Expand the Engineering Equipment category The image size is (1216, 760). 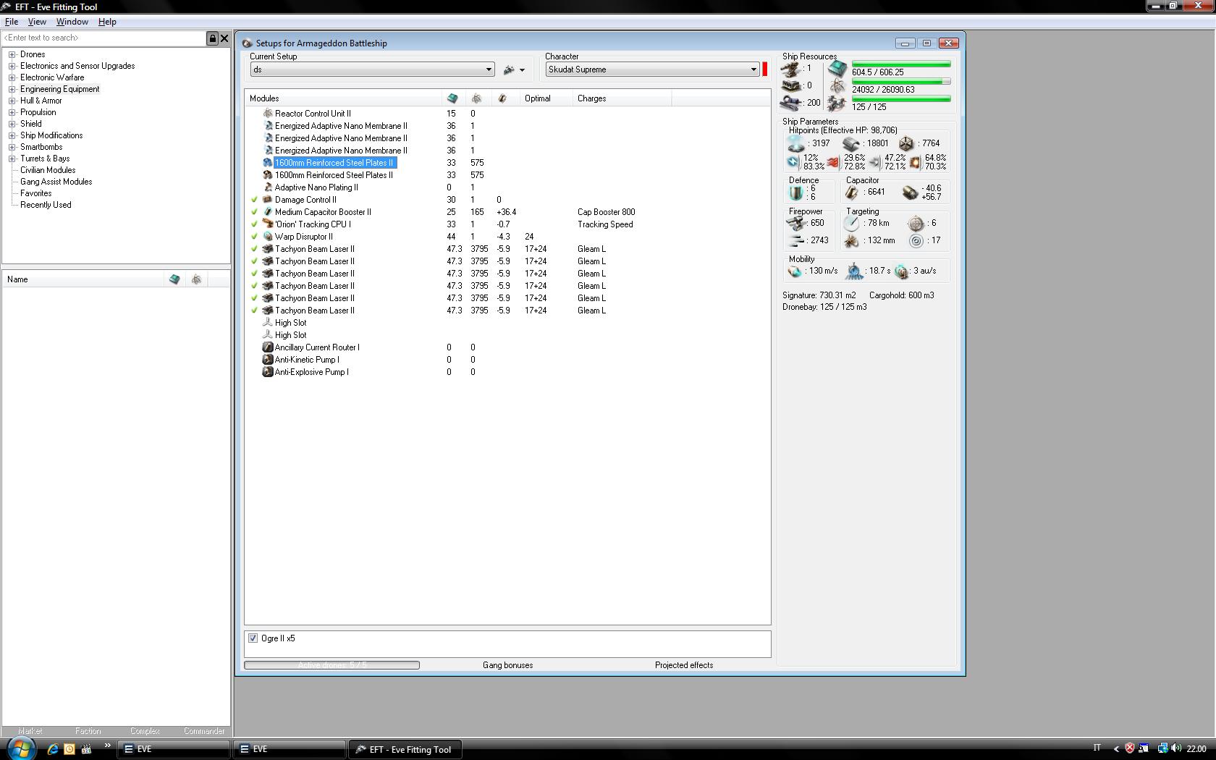(12, 89)
